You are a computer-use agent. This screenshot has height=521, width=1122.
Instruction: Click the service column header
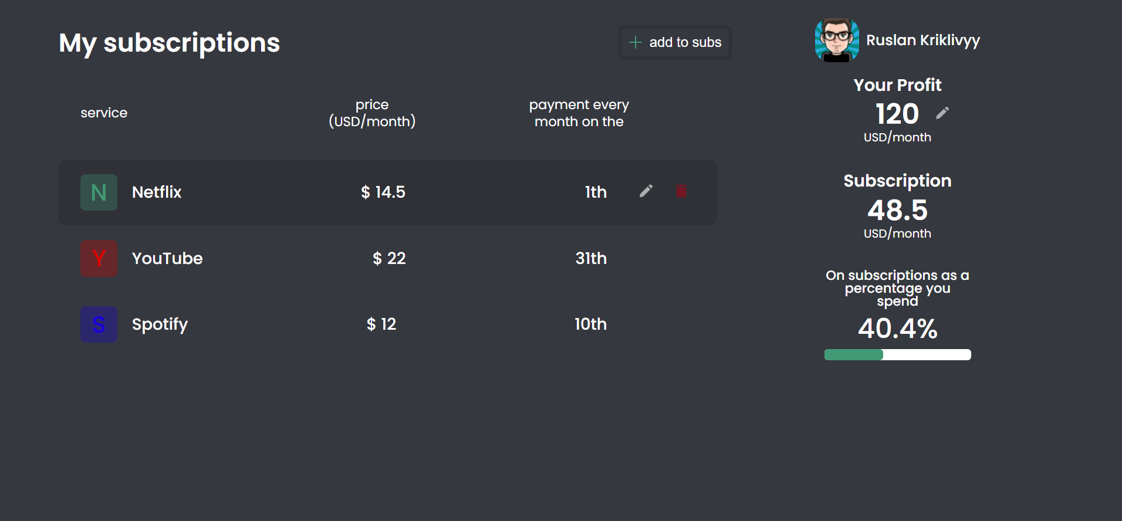click(104, 113)
